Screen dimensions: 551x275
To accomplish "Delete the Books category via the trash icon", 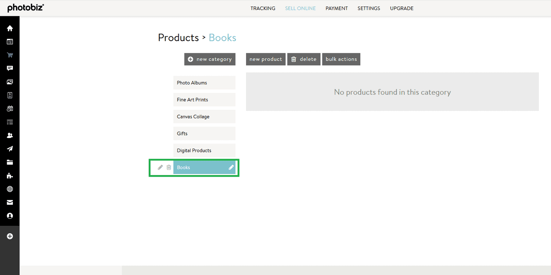I will click(x=169, y=167).
